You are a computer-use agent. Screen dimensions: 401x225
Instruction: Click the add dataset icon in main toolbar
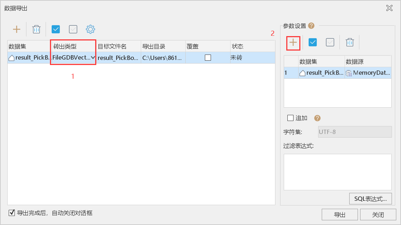pos(17,29)
